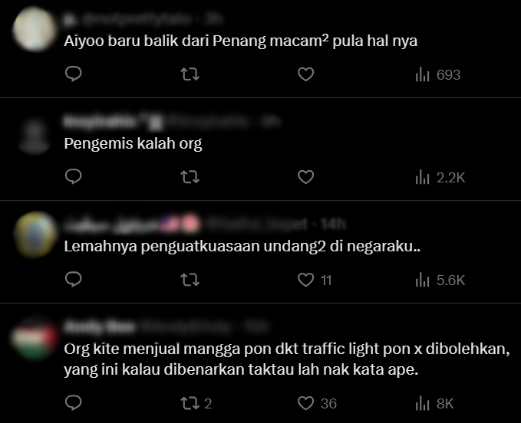Retweet the 'Pengemis kalah org' tweet
The height and width of the screenshot is (423, 521).
click(x=190, y=177)
